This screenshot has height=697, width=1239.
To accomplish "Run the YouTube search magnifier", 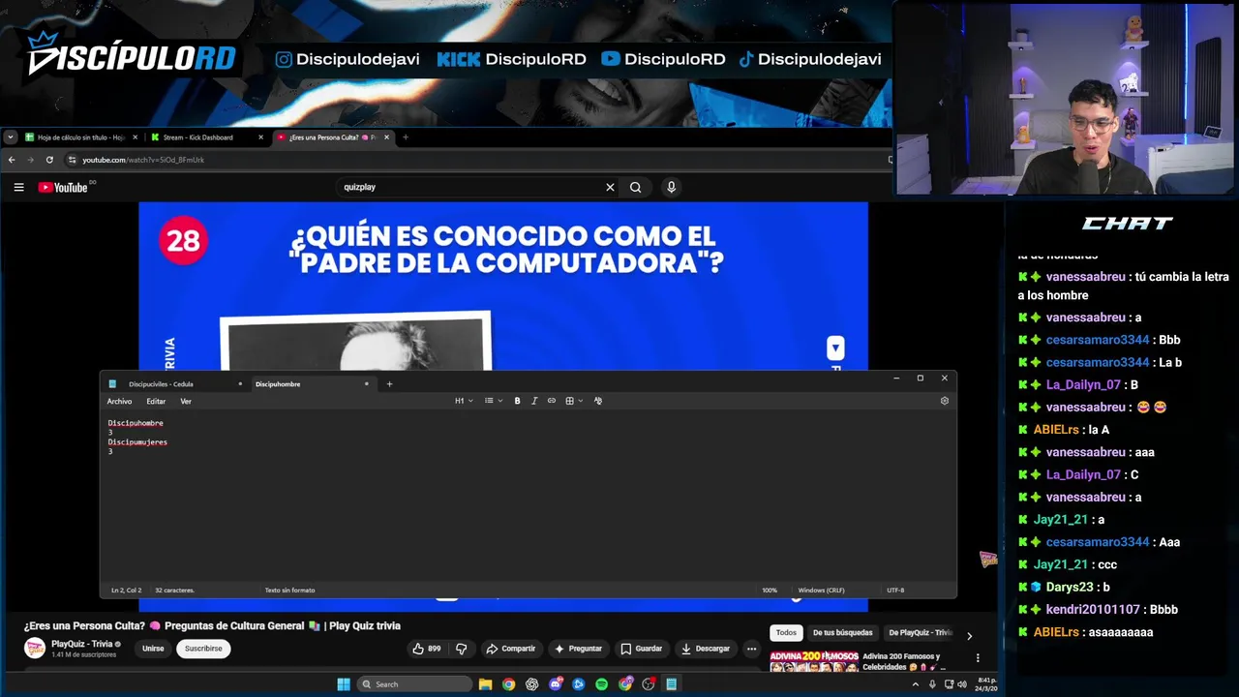I will coord(635,187).
